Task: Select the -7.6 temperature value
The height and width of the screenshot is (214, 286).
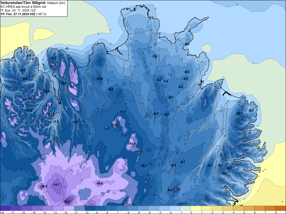Action: click(x=154, y=57)
